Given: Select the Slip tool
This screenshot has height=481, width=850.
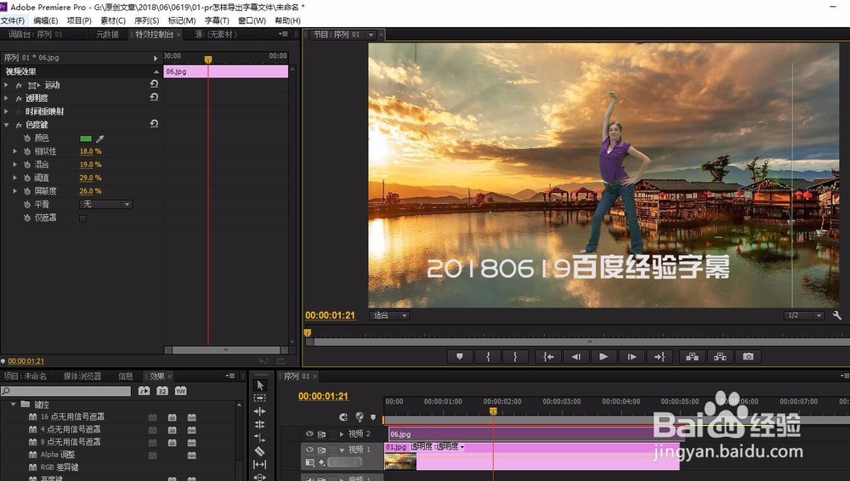Looking at the screenshot, I should pyautogui.click(x=260, y=464).
